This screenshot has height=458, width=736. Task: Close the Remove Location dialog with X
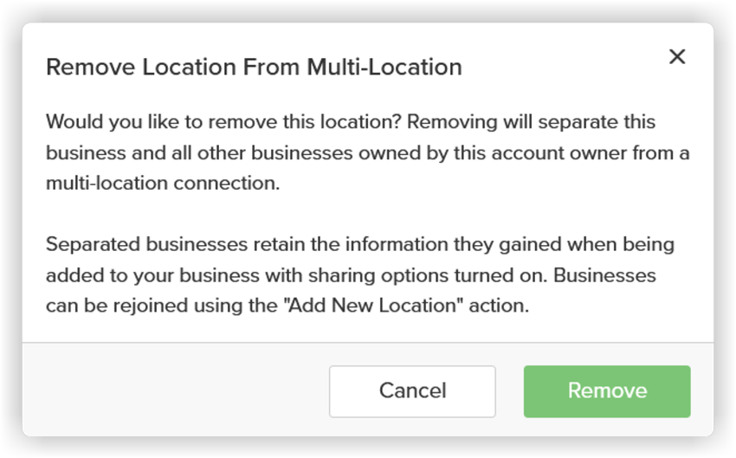click(x=677, y=57)
